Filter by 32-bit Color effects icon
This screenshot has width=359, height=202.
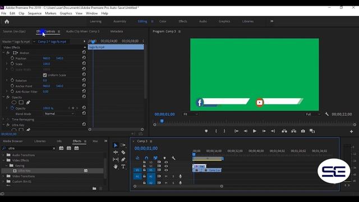(x=68, y=148)
